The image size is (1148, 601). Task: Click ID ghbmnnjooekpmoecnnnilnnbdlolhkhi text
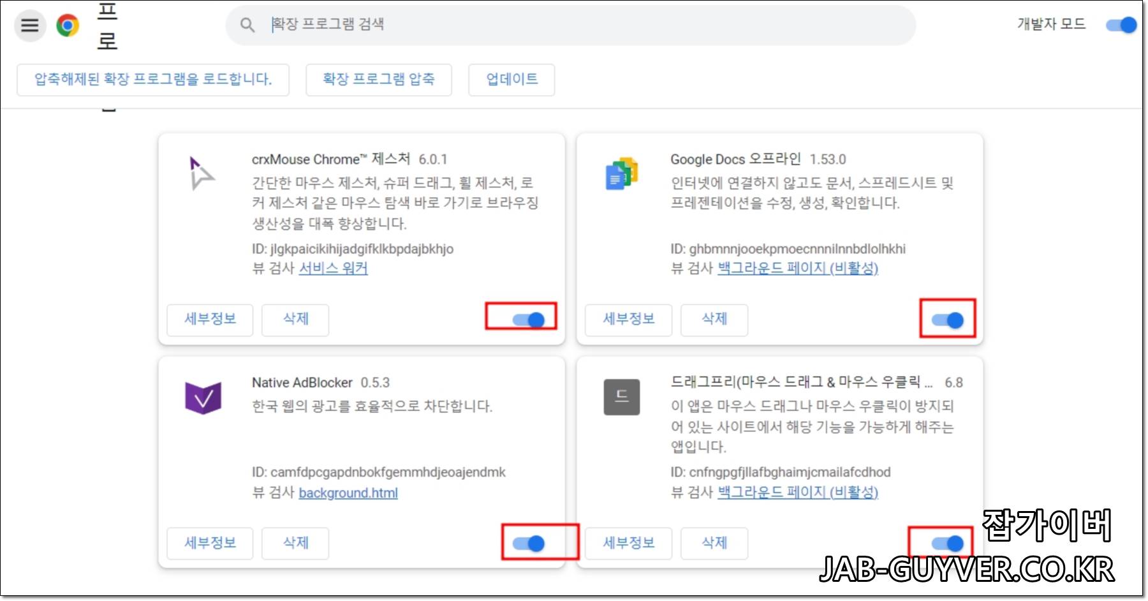(788, 249)
